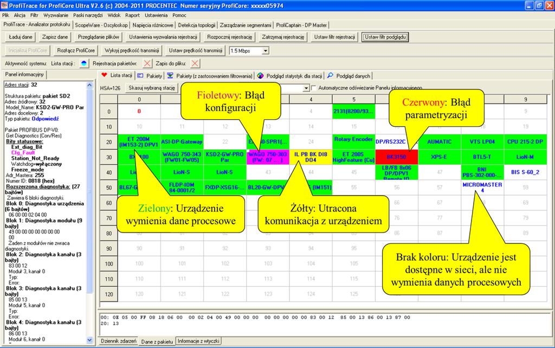Switch to Informacje z wtyczki bottom tab

pos(198,341)
